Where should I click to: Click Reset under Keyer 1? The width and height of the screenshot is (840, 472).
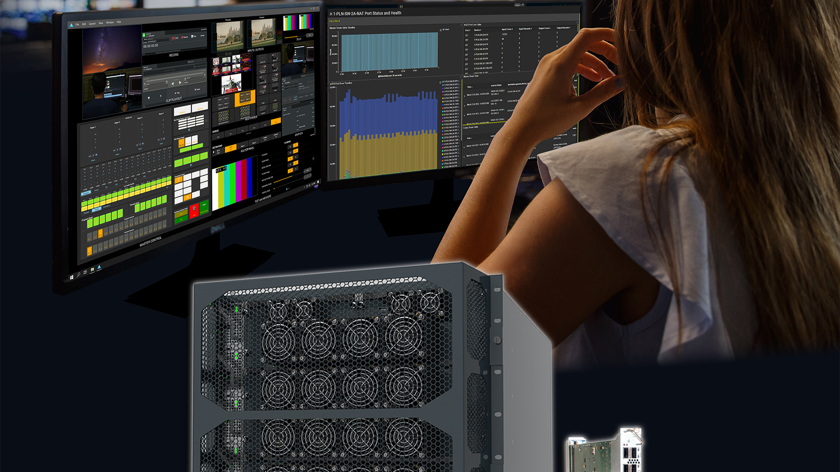tap(93, 160)
